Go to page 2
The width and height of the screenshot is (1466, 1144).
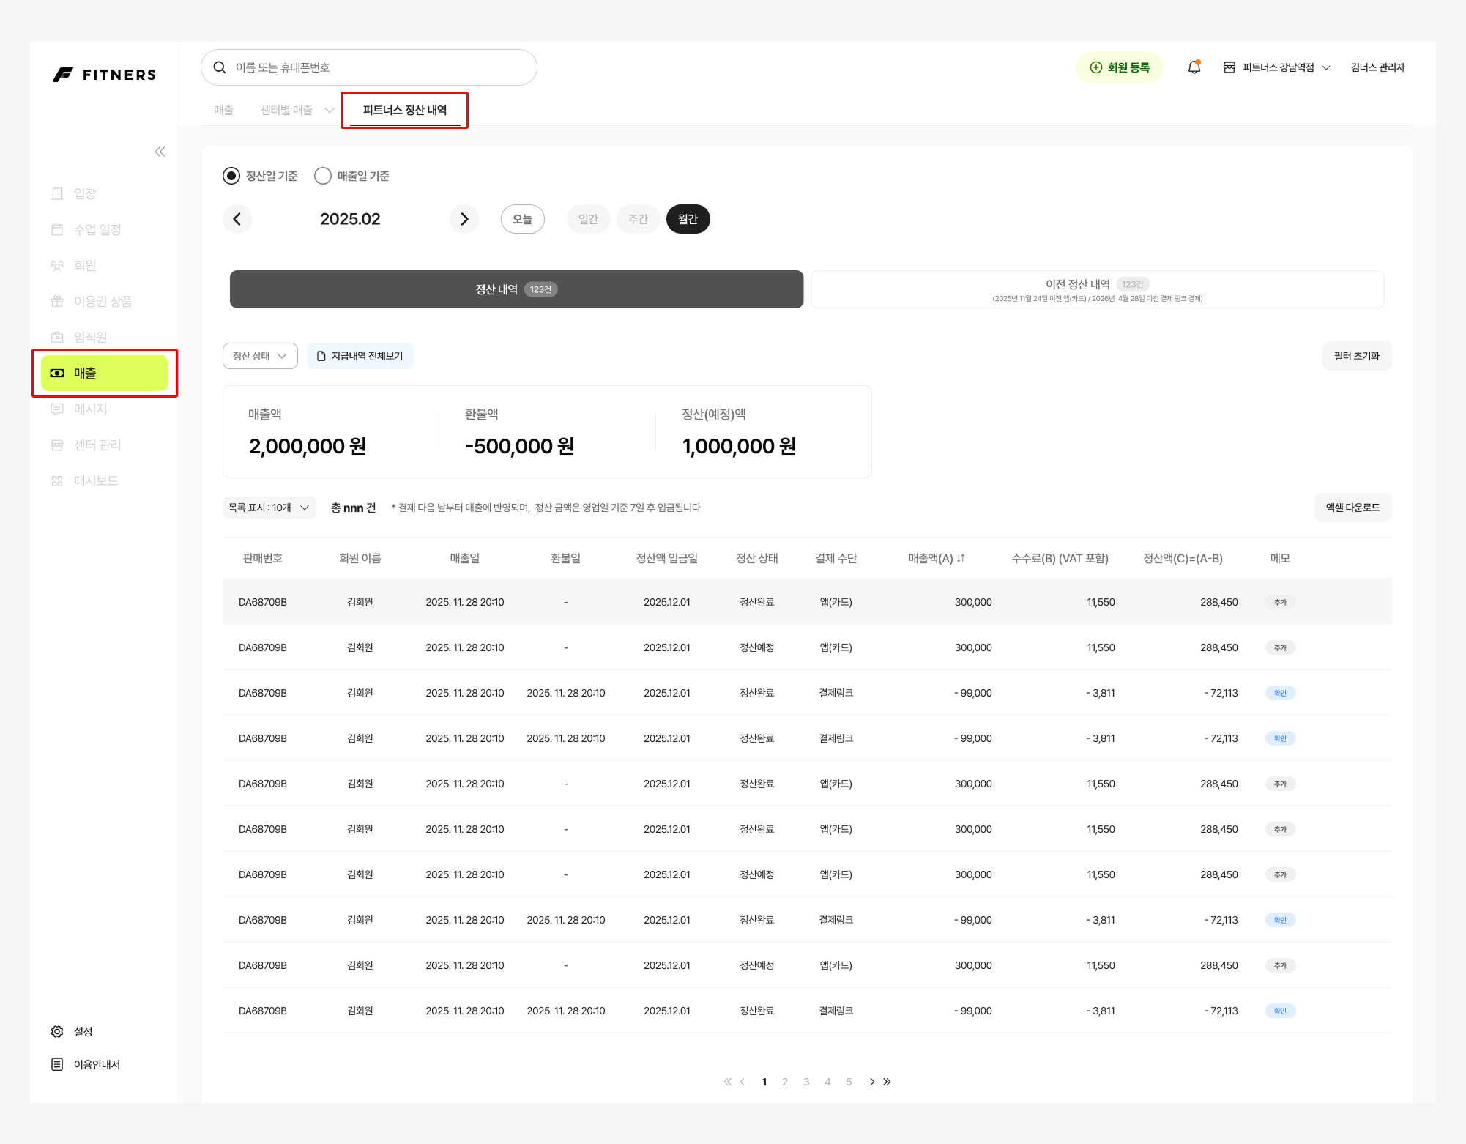click(x=785, y=1082)
